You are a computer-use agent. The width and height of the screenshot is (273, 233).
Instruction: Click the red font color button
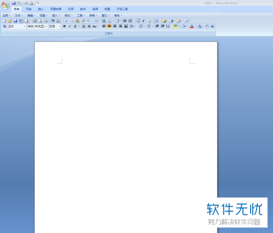(x=192, y=26)
